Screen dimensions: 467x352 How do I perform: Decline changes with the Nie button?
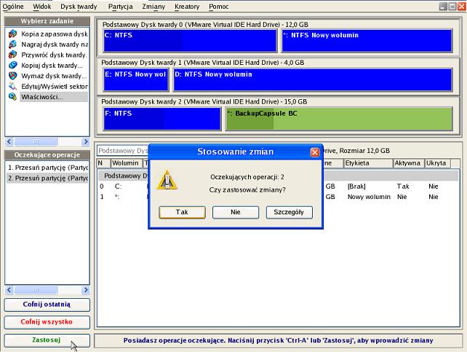(x=235, y=212)
